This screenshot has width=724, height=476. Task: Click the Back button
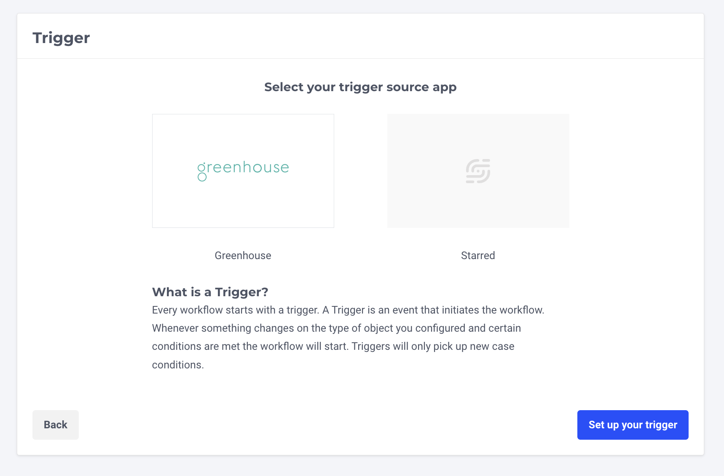(56, 425)
